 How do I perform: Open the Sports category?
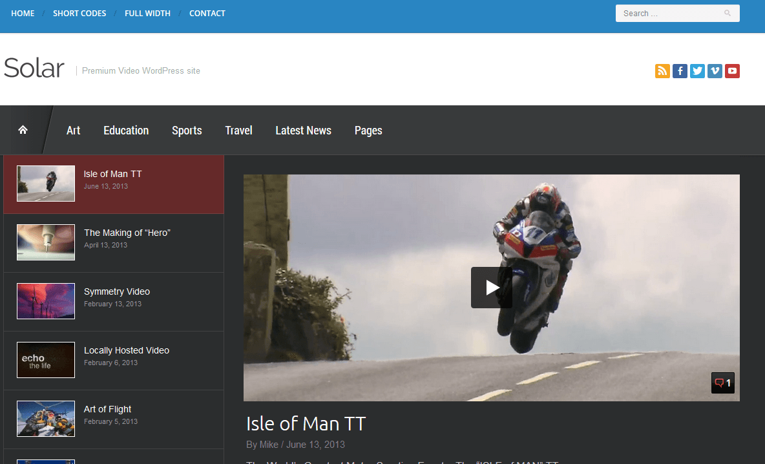point(187,131)
